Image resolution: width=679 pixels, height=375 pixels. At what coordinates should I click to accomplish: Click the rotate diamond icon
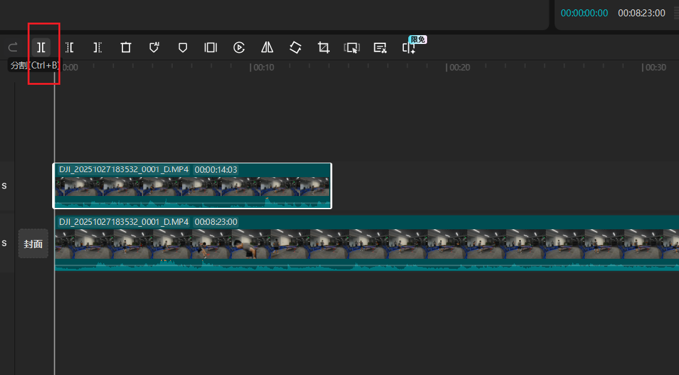coord(295,48)
